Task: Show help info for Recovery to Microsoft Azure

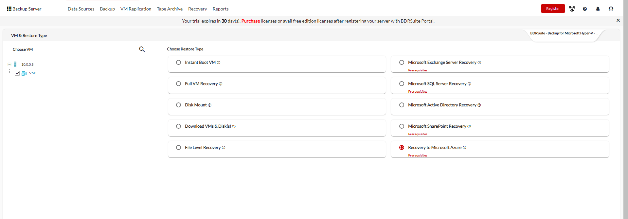Action: coord(464,148)
